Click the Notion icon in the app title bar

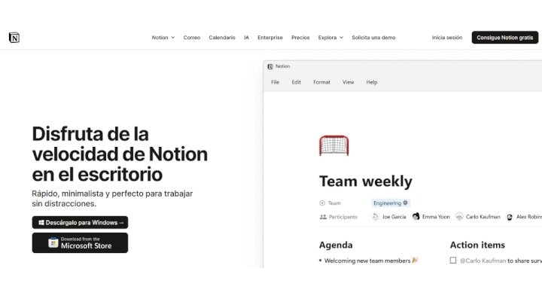(270, 66)
